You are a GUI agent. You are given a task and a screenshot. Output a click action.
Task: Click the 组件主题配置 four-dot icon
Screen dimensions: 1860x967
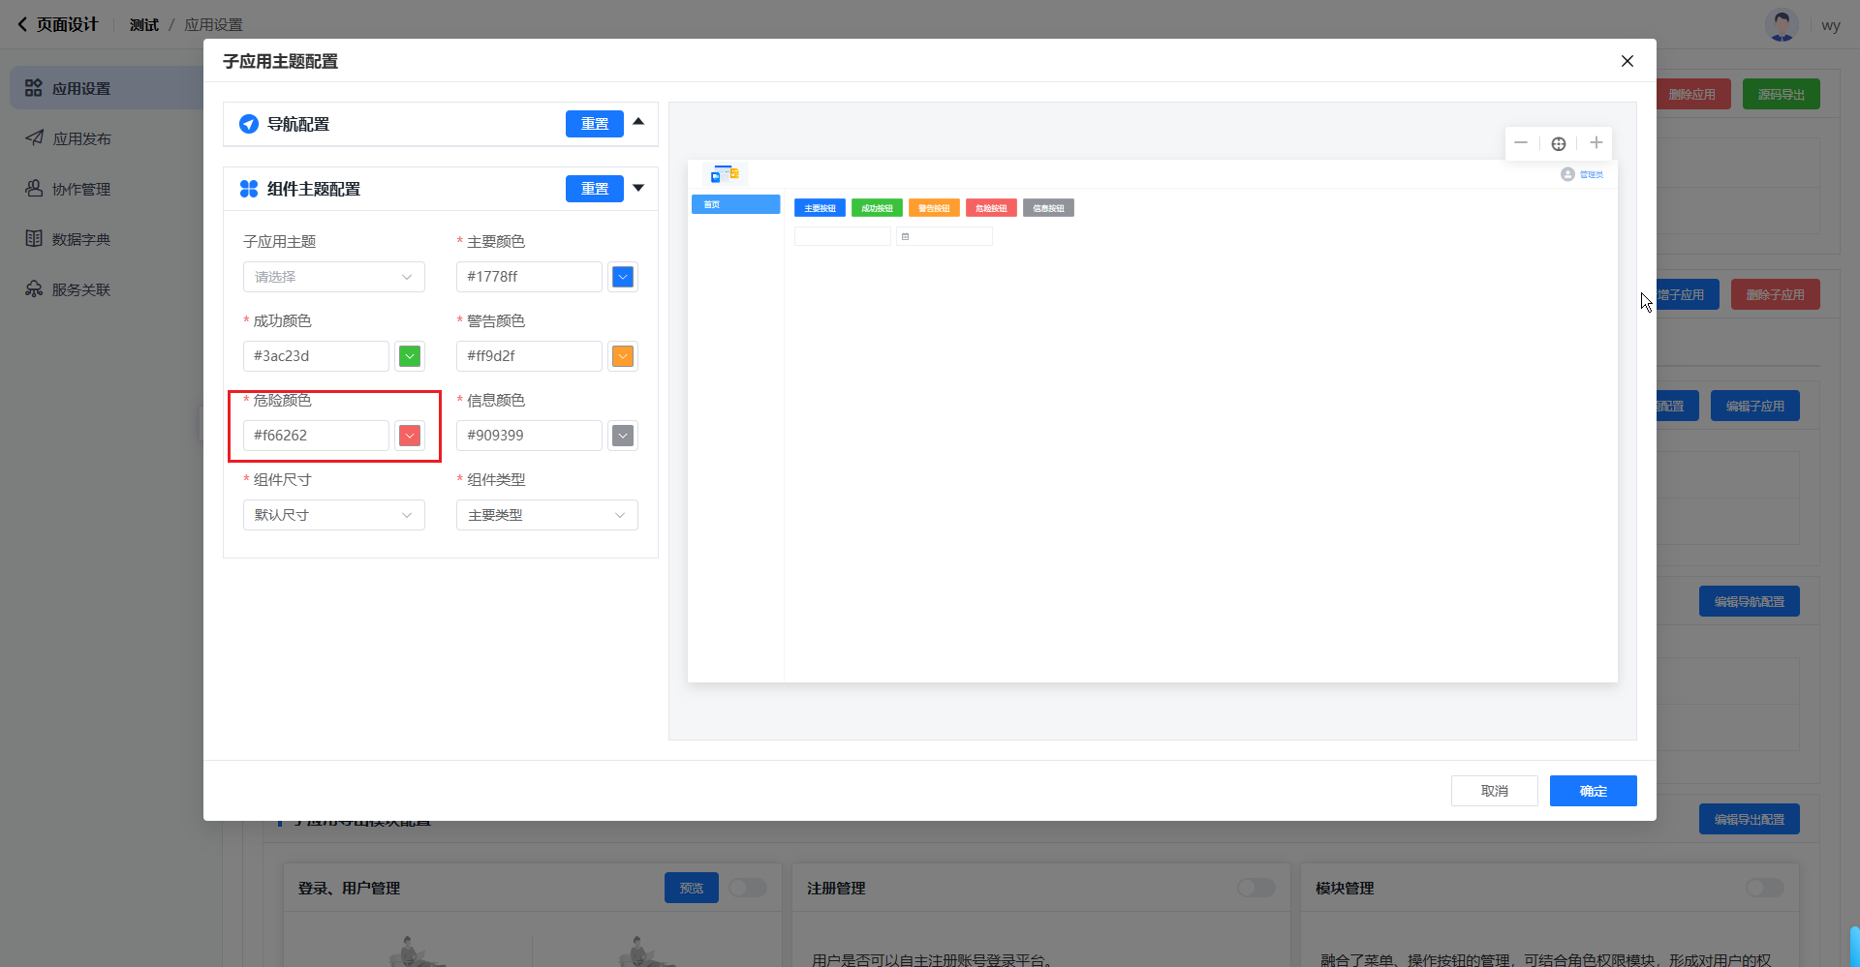click(x=249, y=189)
